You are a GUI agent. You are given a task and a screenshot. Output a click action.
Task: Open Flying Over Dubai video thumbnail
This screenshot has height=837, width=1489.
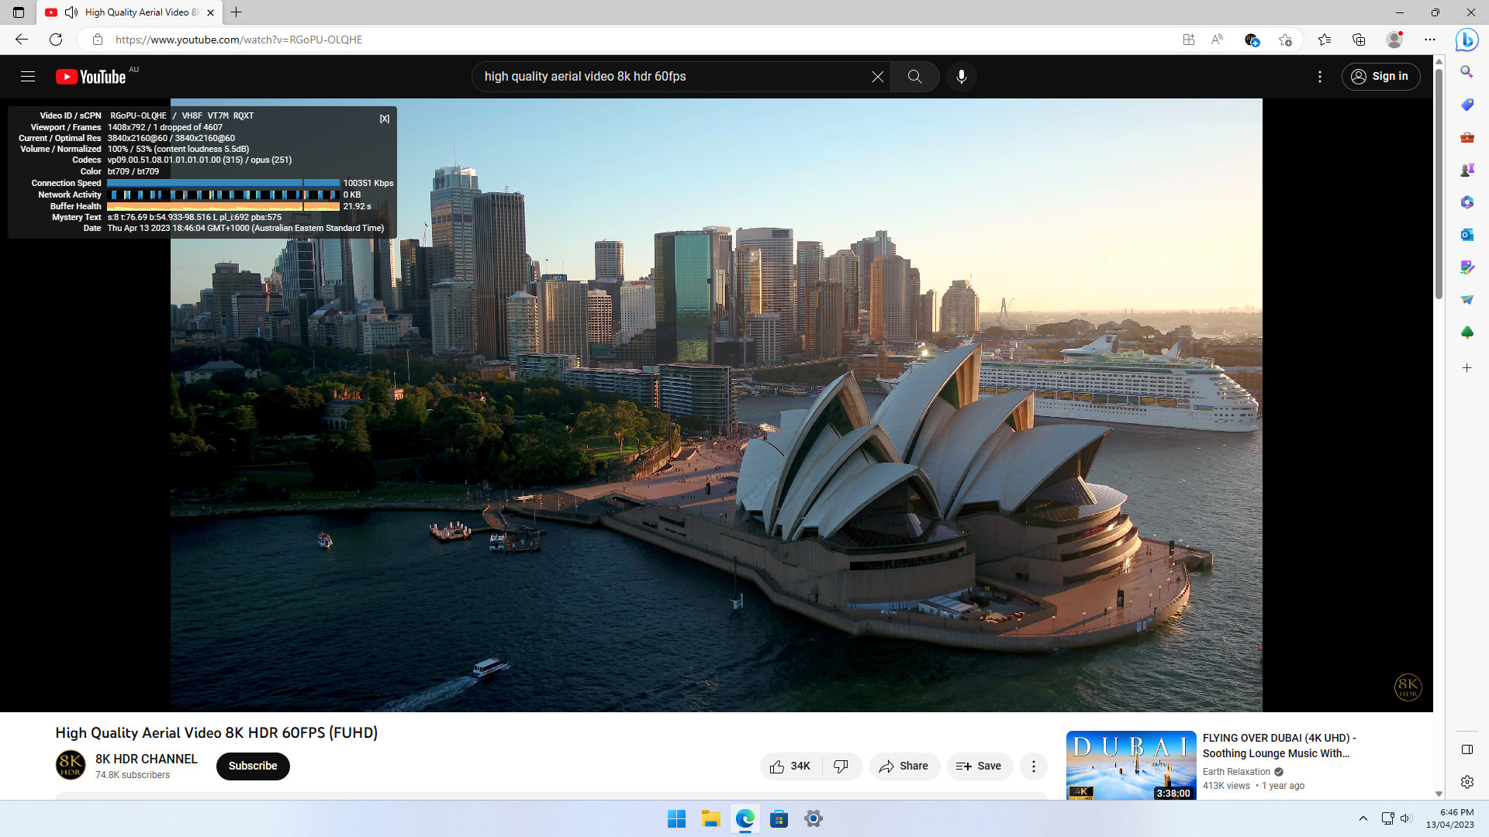click(x=1131, y=765)
